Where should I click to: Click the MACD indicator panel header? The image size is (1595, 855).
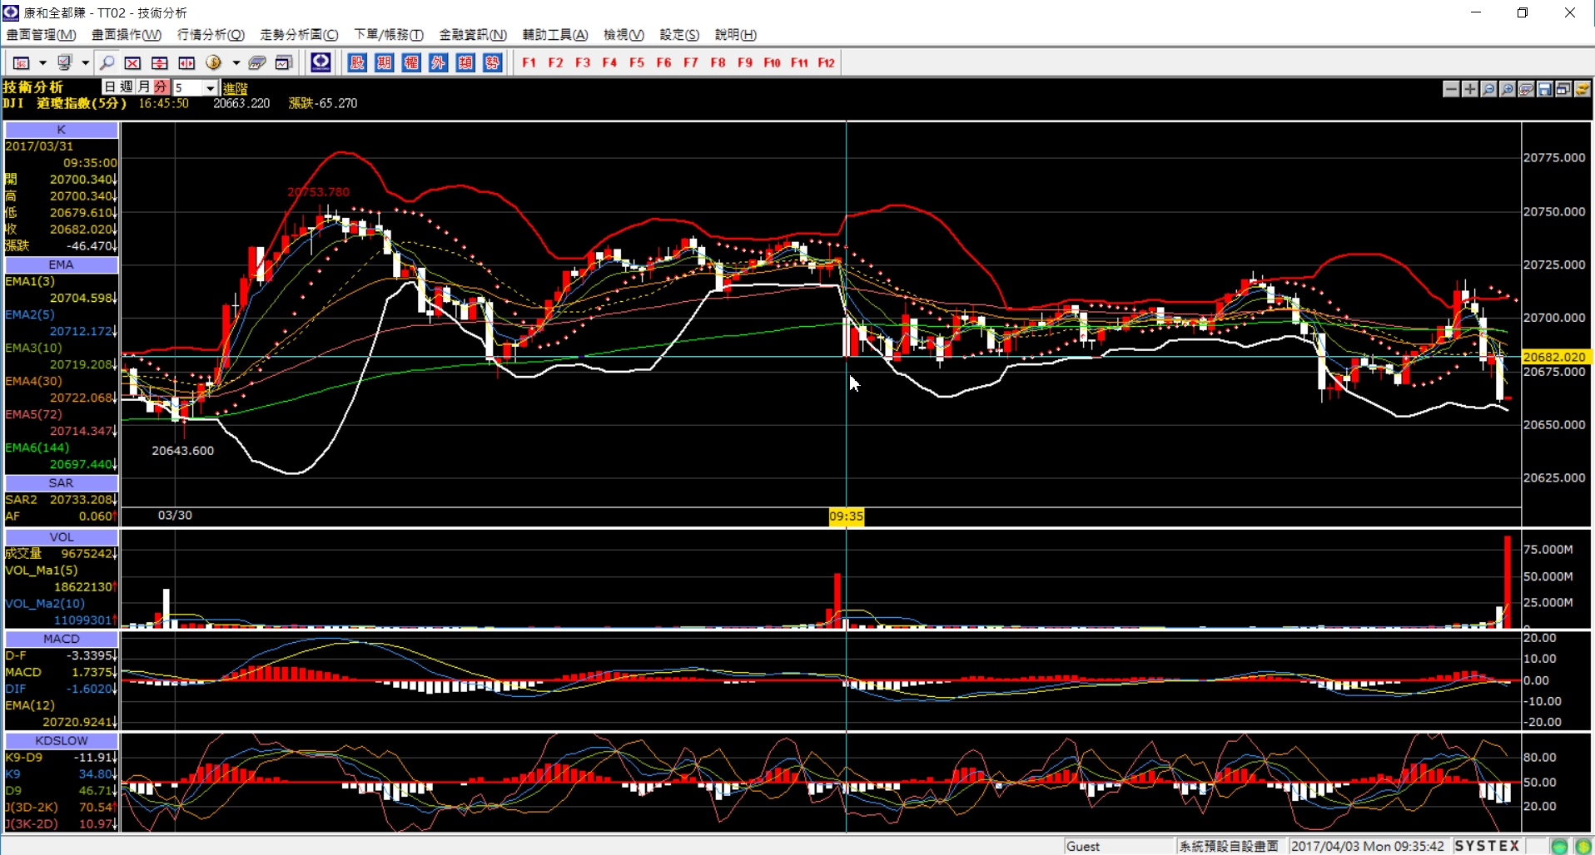[62, 639]
